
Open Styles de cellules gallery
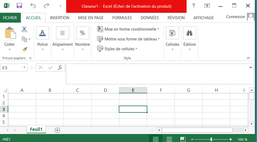tap(117, 49)
